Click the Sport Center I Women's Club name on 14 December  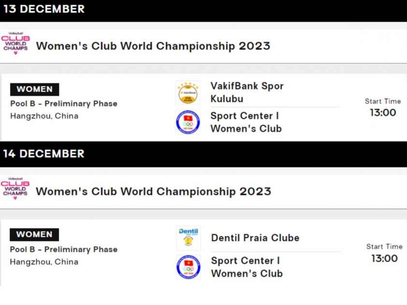coord(247,267)
